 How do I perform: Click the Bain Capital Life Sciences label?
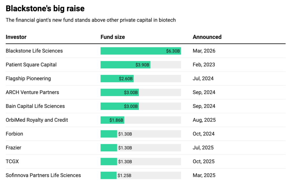35,106
